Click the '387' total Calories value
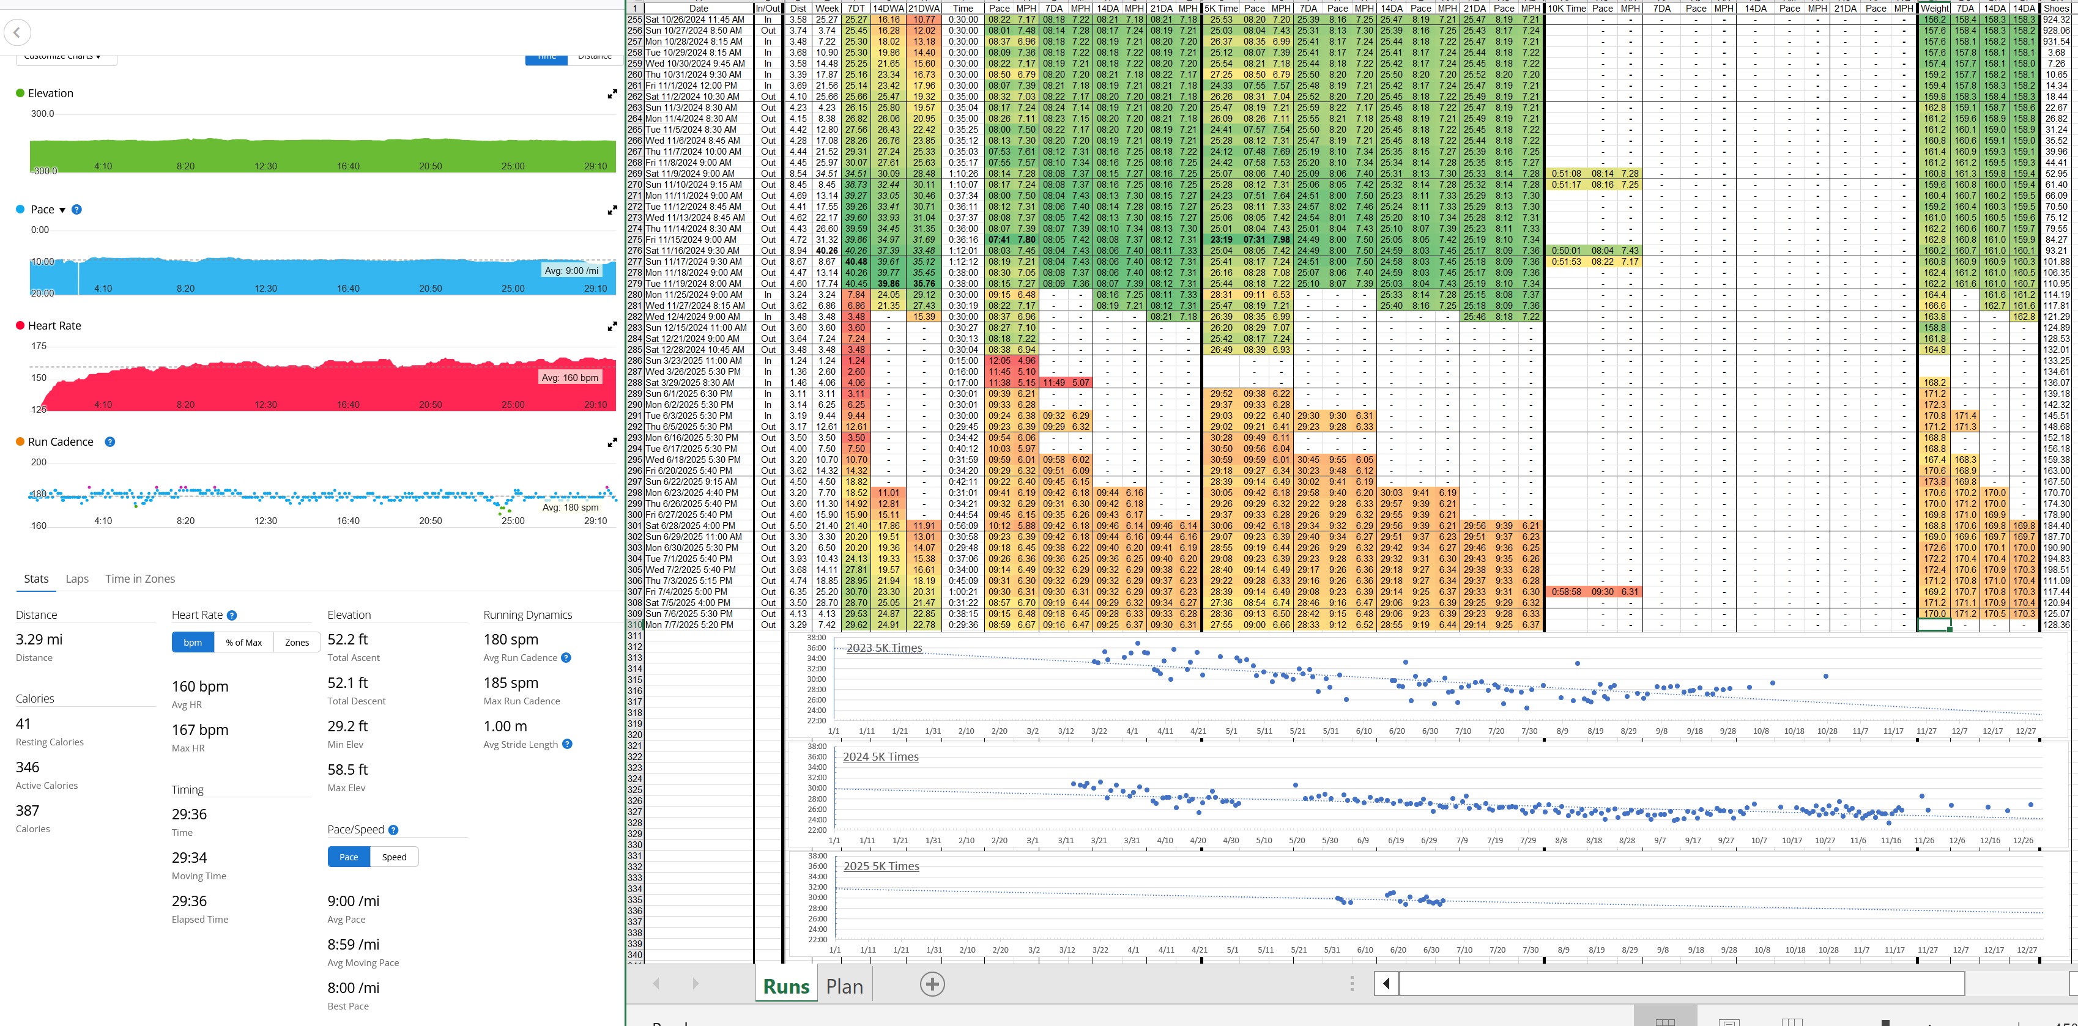This screenshot has height=1026, width=2078. [28, 811]
